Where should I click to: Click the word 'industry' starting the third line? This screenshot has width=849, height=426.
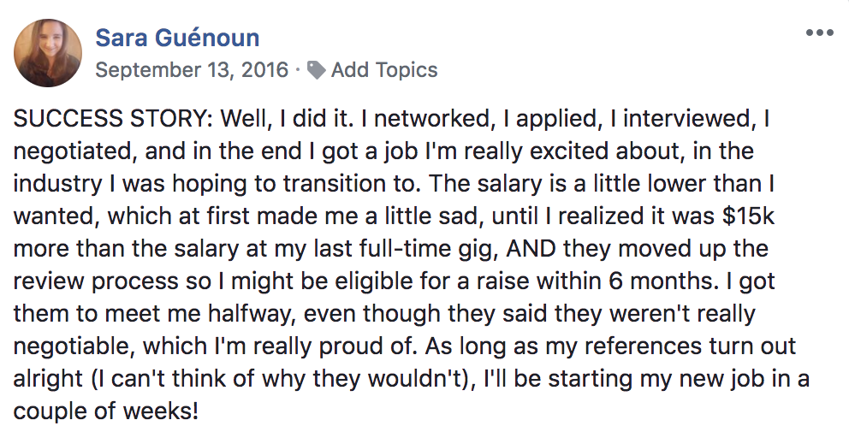point(57,184)
